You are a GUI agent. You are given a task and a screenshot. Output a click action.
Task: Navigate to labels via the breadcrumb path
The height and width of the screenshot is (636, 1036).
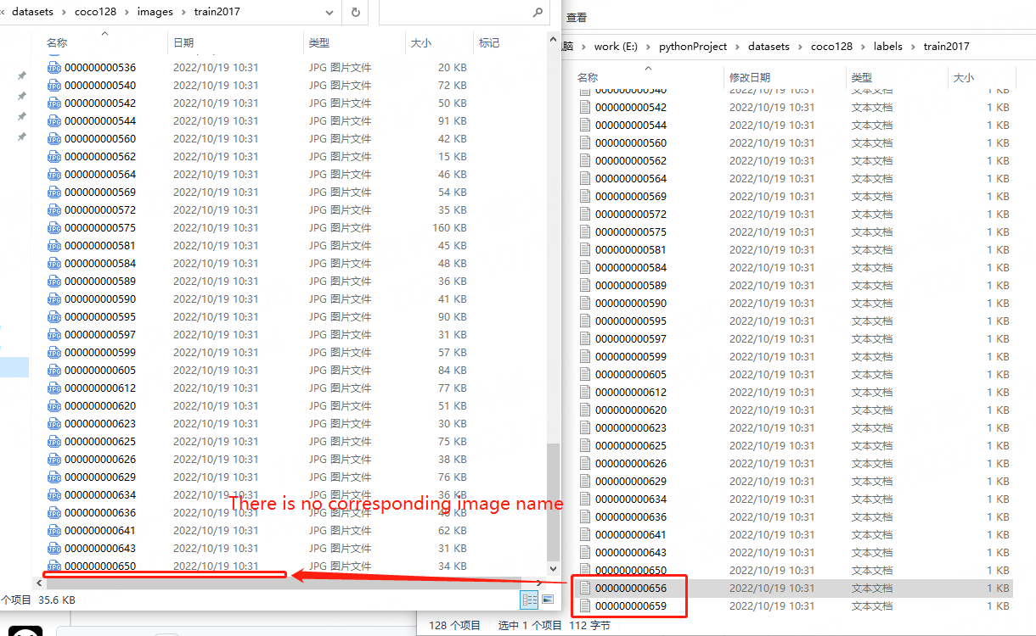(888, 46)
